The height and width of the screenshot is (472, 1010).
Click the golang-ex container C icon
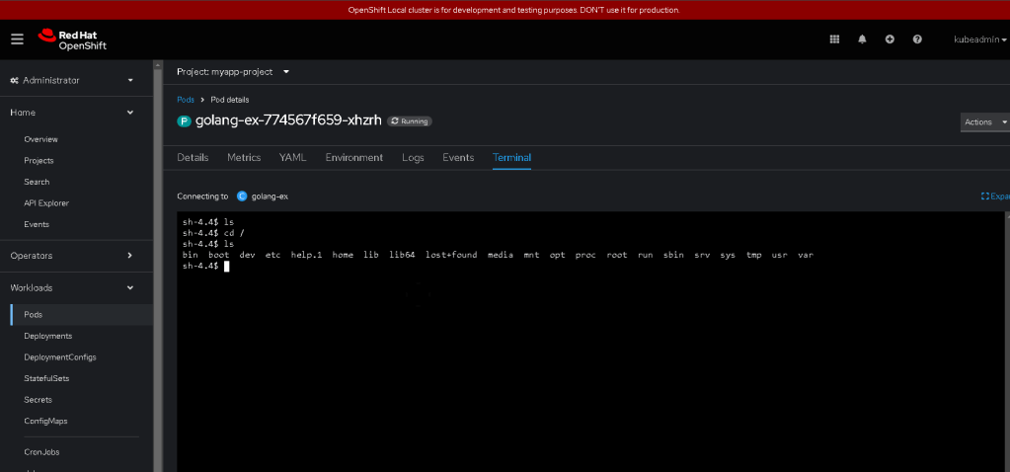242,197
